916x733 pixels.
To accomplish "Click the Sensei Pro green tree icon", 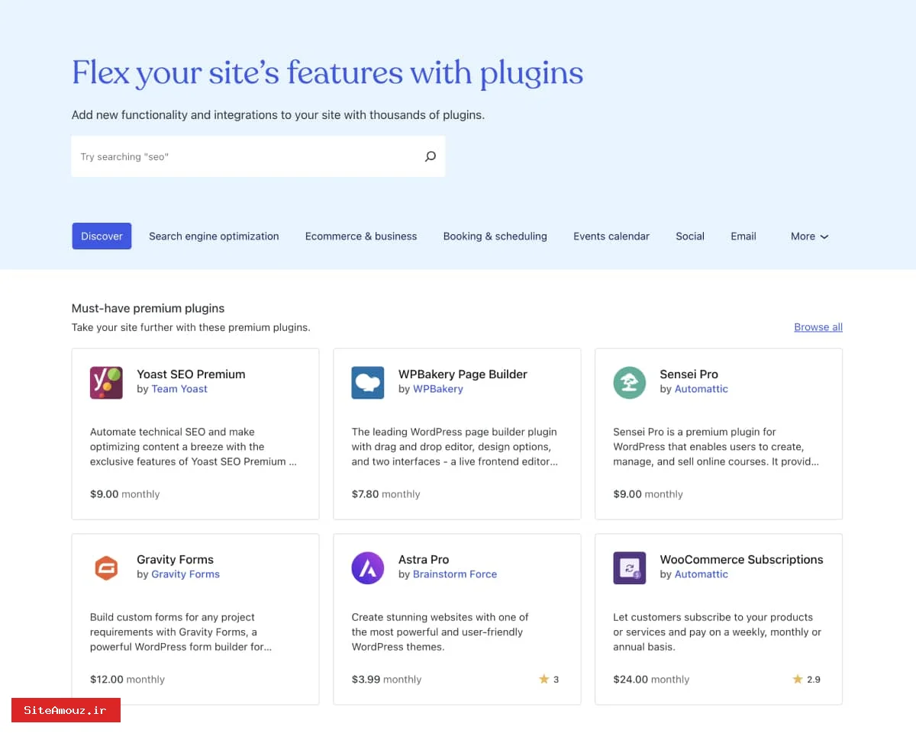I will click(x=630, y=382).
